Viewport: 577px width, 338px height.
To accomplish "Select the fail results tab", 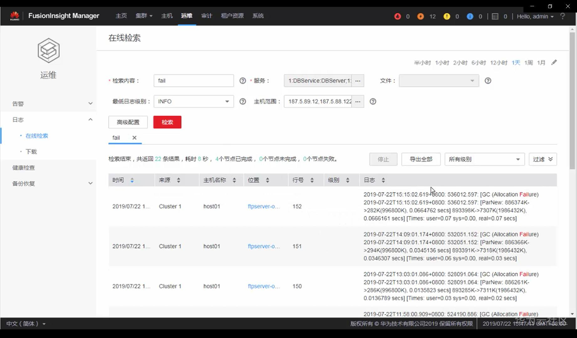I will [x=116, y=138].
